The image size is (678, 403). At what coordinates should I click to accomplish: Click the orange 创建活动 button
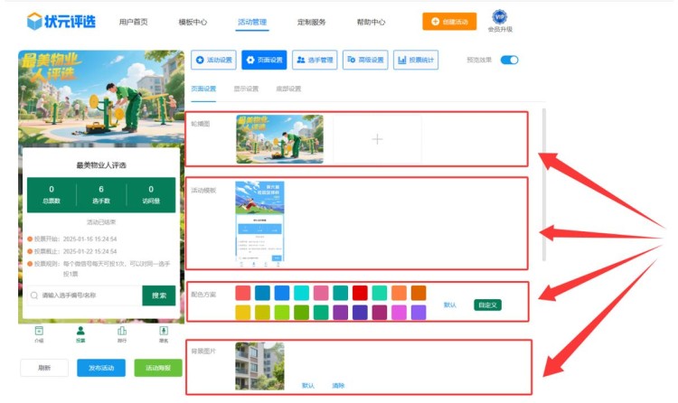point(448,22)
